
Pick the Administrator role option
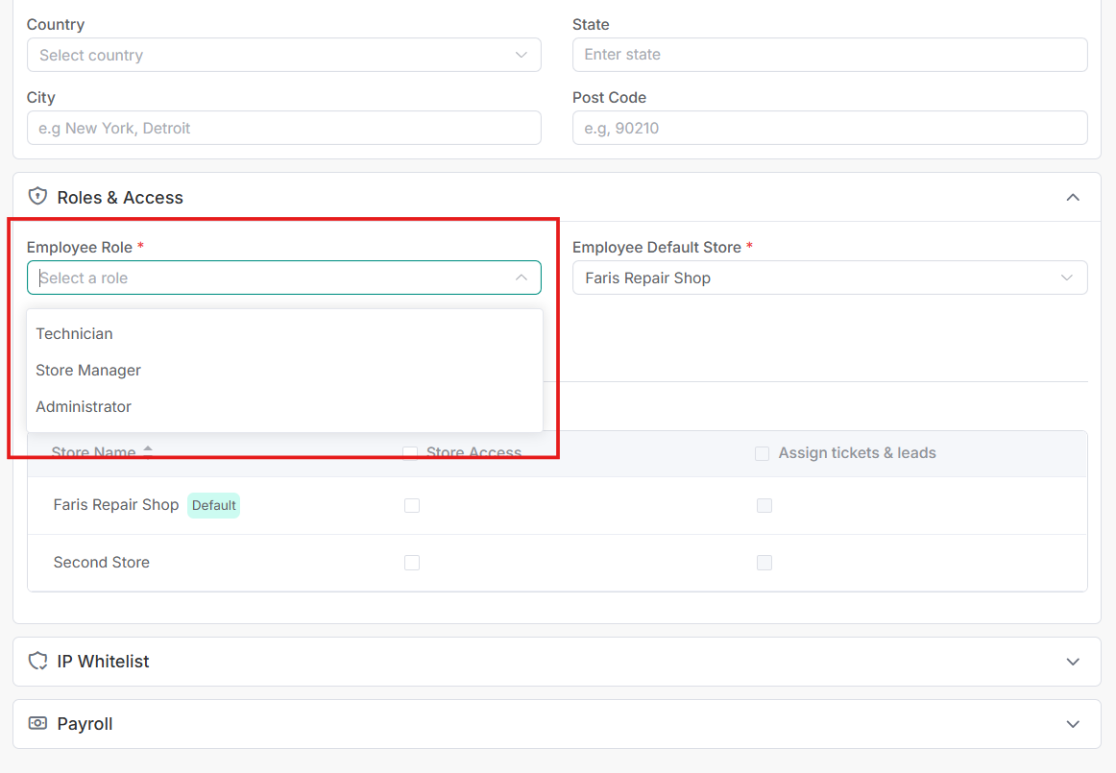pyautogui.click(x=84, y=407)
